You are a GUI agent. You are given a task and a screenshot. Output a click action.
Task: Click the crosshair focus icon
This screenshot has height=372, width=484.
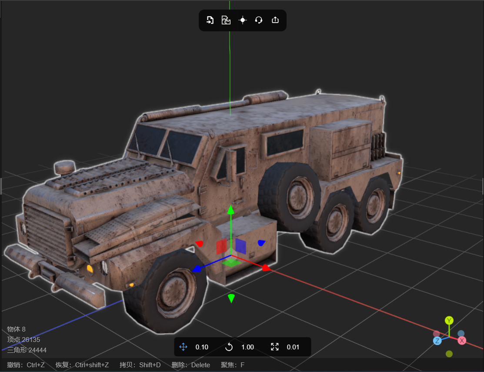coord(243,20)
